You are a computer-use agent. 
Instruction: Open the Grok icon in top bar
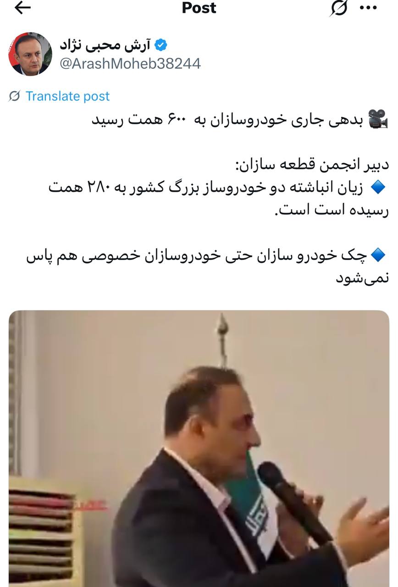pos(338,8)
